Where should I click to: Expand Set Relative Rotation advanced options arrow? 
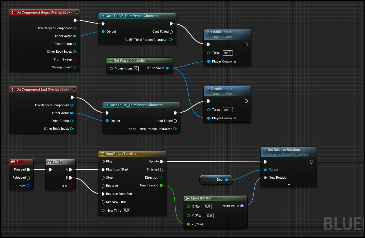289,184
